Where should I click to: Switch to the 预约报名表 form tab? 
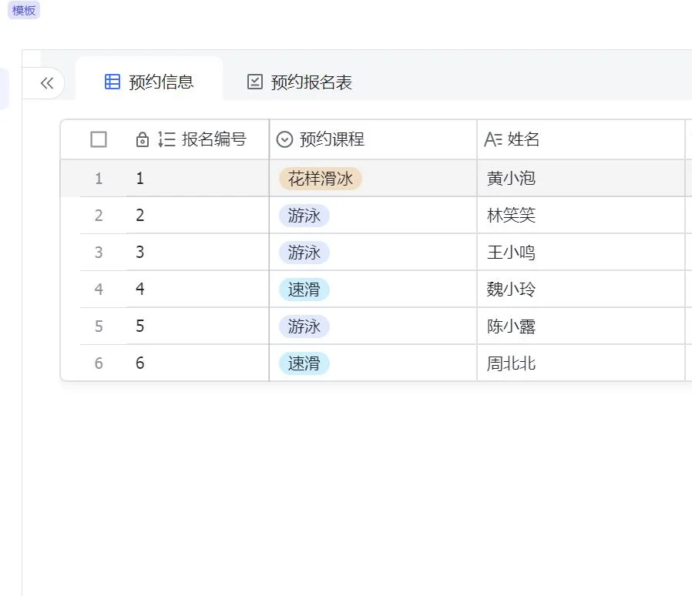pyautogui.click(x=299, y=82)
